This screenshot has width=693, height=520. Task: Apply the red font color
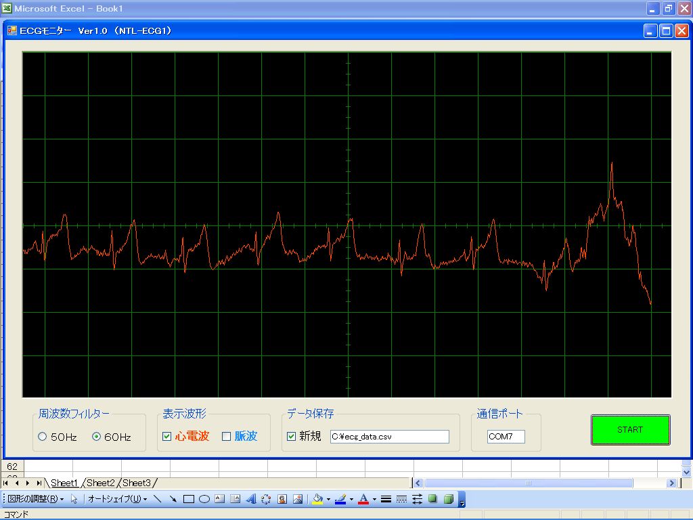point(363,499)
